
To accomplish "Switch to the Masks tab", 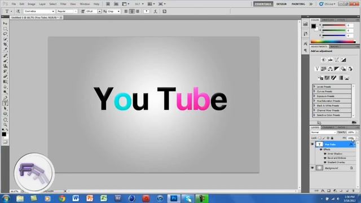I will point(334,46).
